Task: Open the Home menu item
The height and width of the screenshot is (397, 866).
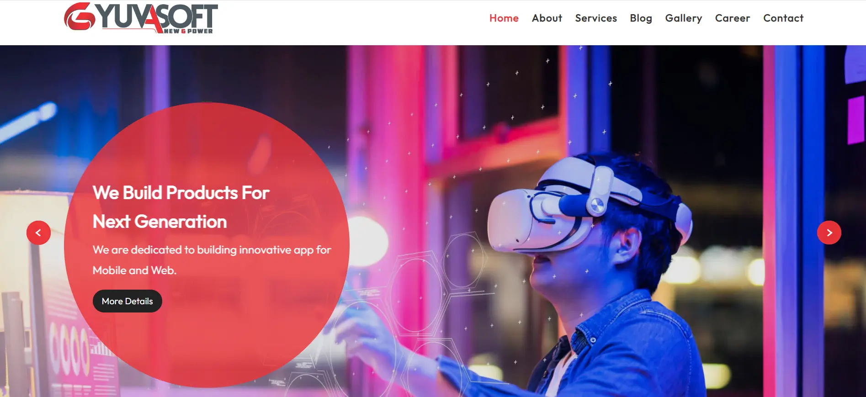Action: [504, 18]
